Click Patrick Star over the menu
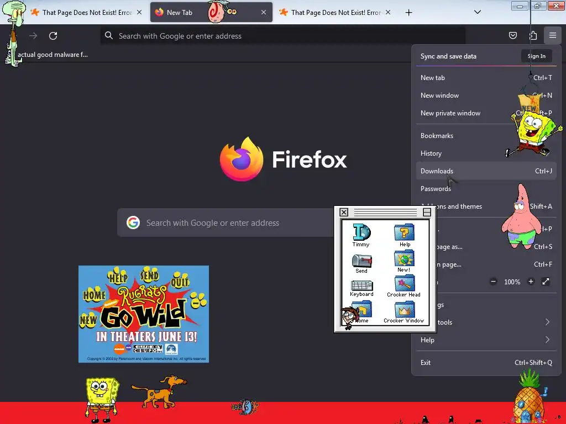Screen dimensions: 566x424 (521, 216)
